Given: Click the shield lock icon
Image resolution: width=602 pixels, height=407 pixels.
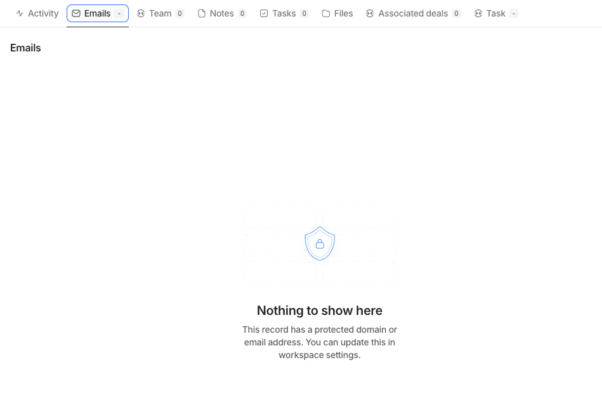Looking at the screenshot, I should point(320,244).
